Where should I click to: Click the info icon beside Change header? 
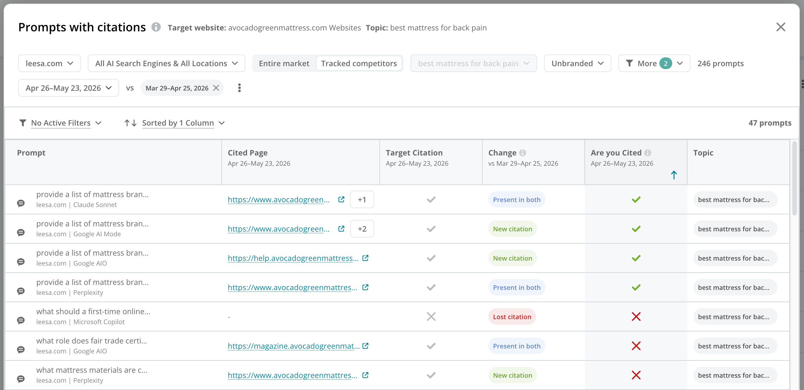tap(522, 153)
